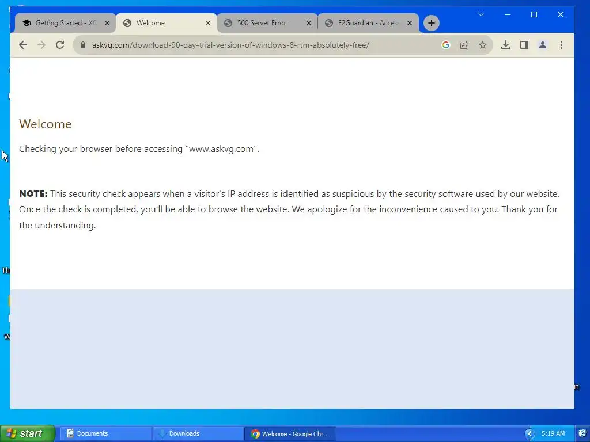Go back to the previous page
Image resolution: width=590 pixels, height=442 pixels.
pyautogui.click(x=23, y=45)
